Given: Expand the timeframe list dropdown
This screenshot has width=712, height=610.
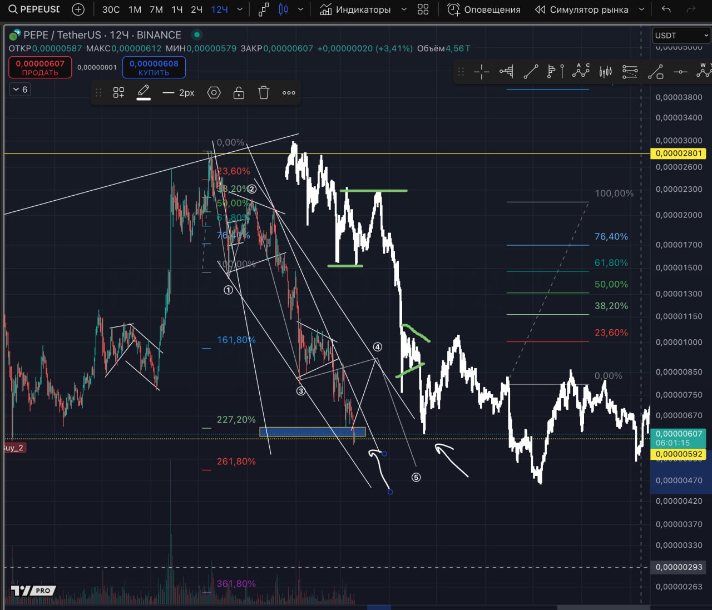Looking at the screenshot, I should click(240, 9).
